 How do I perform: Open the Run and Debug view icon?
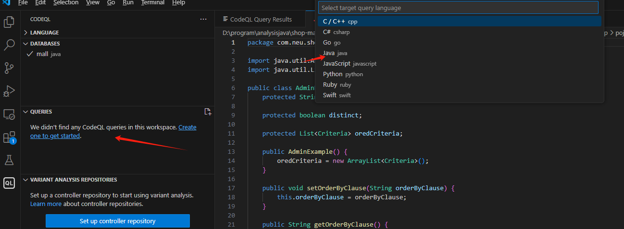pos(9,91)
